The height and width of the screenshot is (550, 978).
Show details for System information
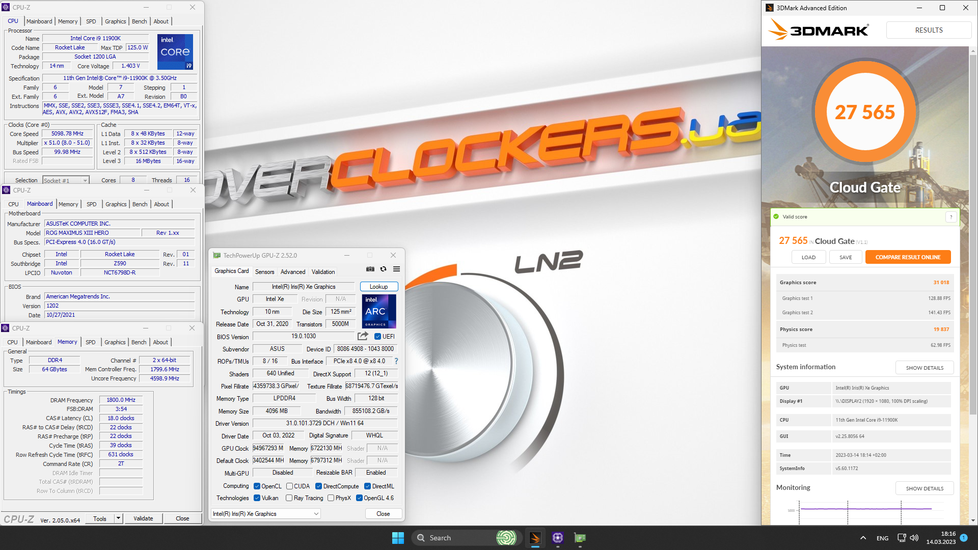tap(925, 368)
